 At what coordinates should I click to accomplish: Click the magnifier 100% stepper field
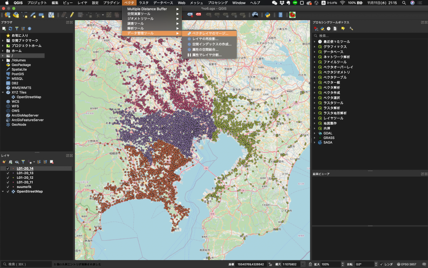tap(332, 264)
